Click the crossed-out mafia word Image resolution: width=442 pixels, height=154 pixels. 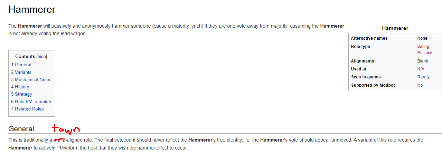click(60, 140)
